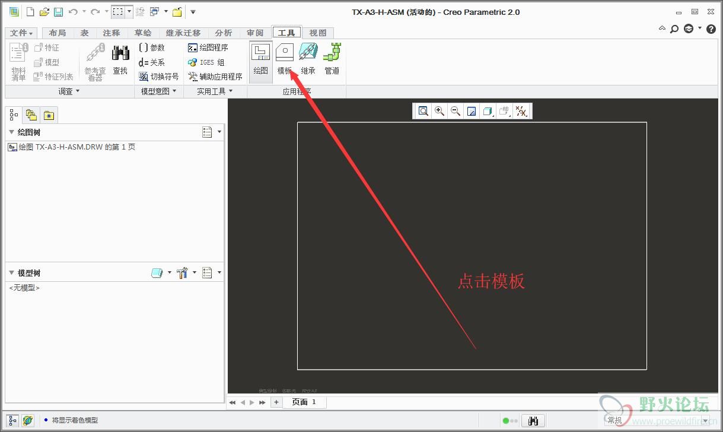The image size is (723, 432).
Task: Open the 文件 menu
Action: click(22, 33)
